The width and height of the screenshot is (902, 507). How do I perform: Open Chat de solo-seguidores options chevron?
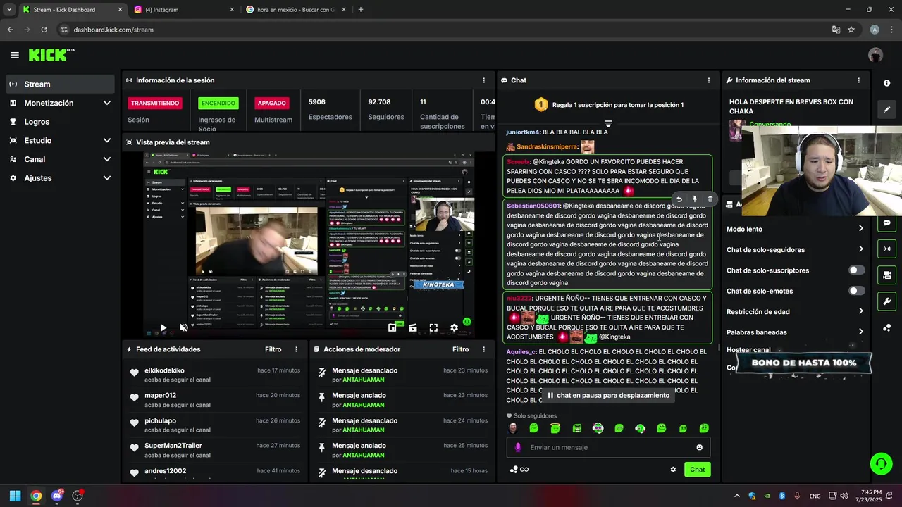[x=860, y=249]
